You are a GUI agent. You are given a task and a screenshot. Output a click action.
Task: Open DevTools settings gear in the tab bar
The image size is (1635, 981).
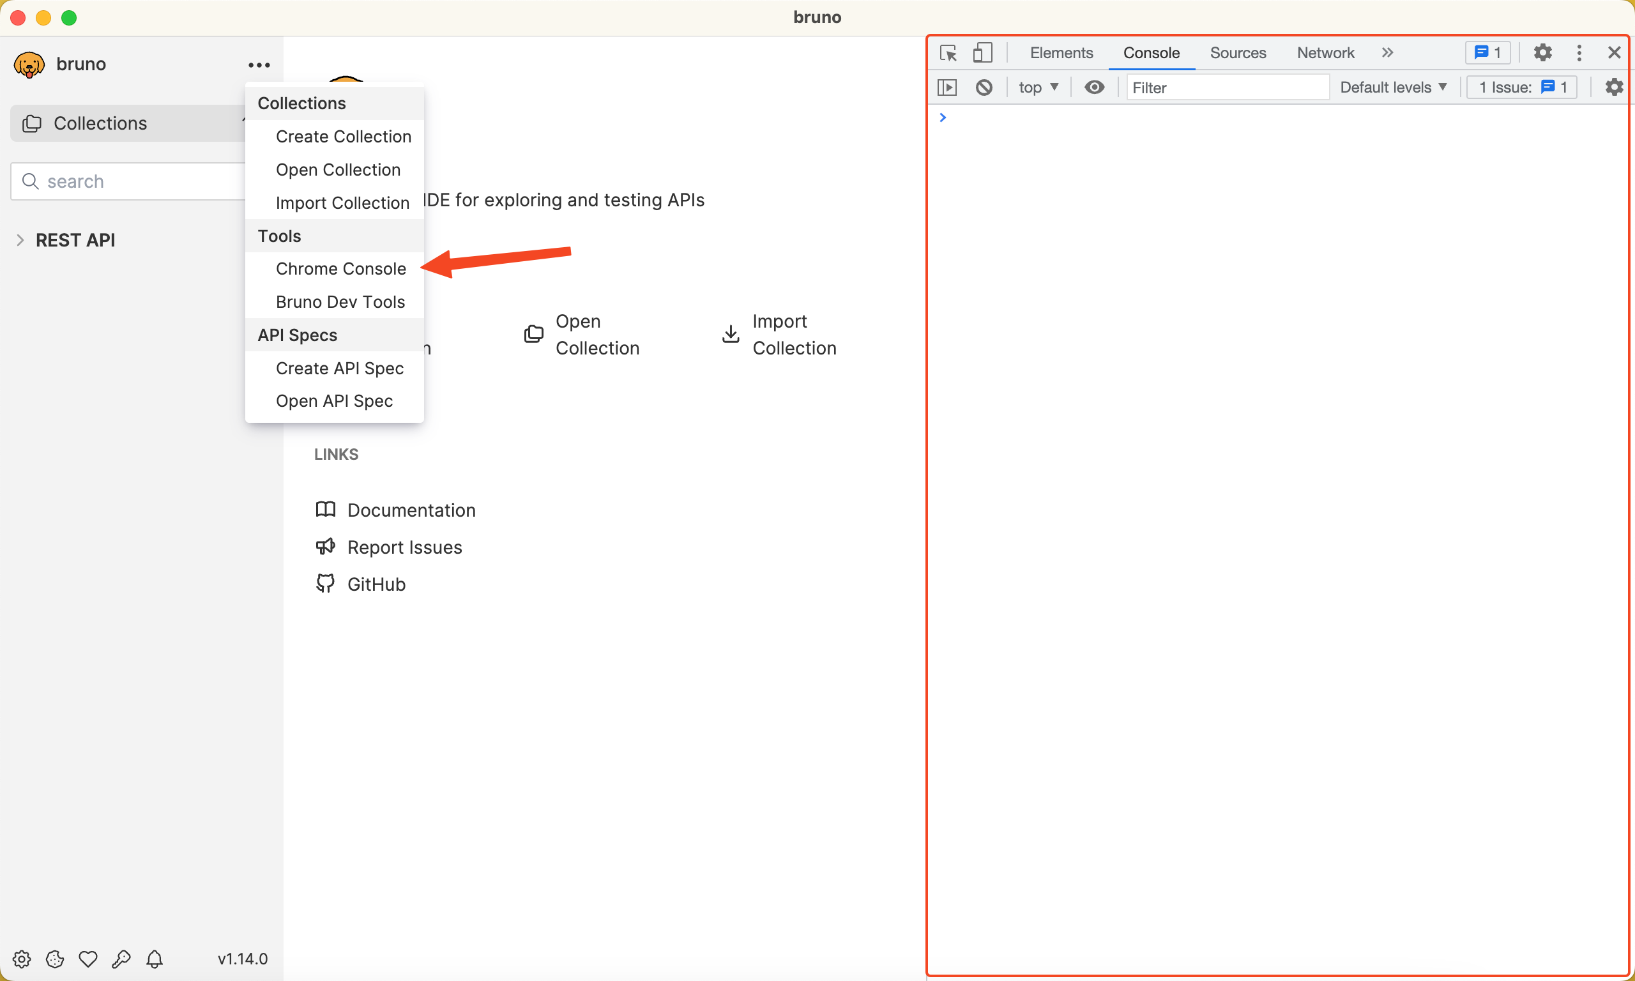click(x=1542, y=53)
